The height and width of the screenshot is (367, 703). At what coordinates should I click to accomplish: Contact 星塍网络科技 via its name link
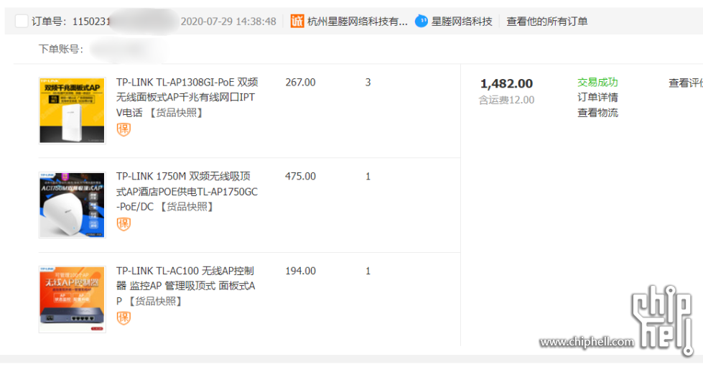462,21
